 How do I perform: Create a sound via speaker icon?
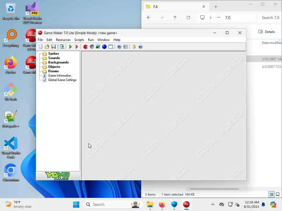pos(92,47)
